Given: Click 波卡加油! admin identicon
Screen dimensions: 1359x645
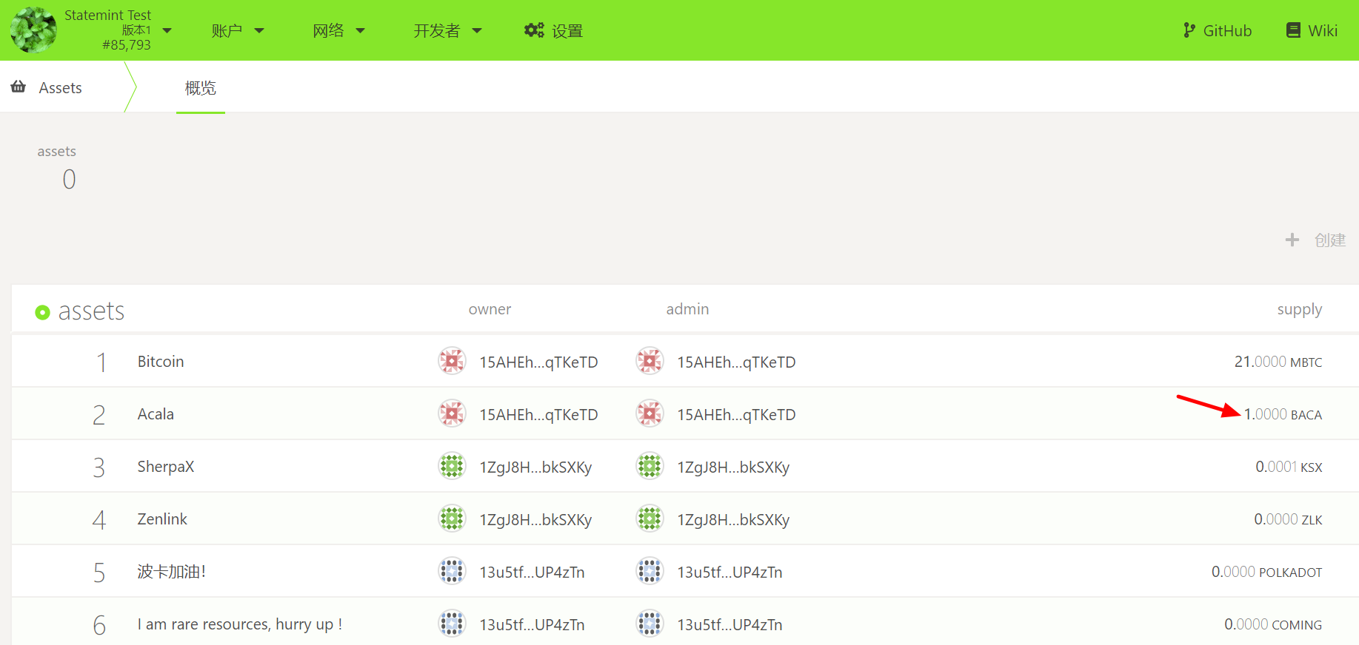Looking at the screenshot, I should [x=650, y=572].
